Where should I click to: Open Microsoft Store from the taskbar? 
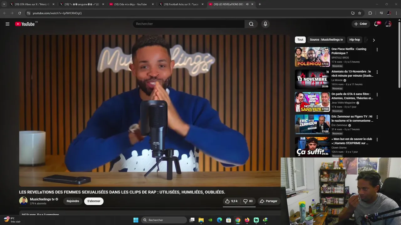(x=229, y=220)
